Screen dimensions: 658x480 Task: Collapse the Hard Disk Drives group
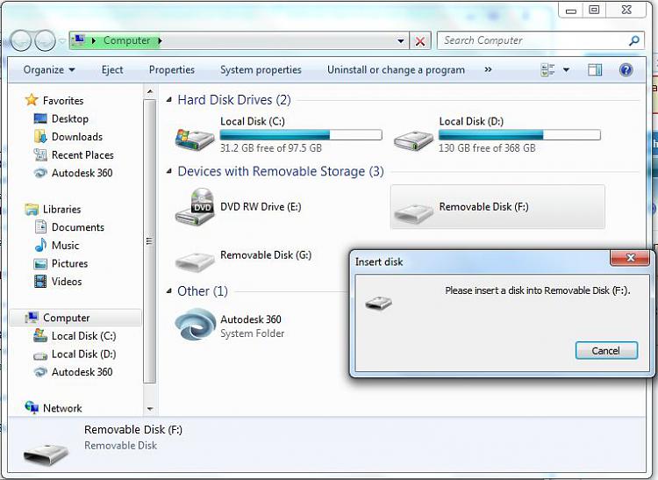(x=168, y=100)
